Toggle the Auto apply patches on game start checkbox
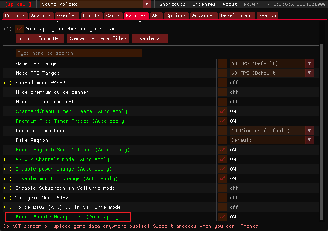This screenshot has width=328, height=231. click(x=20, y=29)
